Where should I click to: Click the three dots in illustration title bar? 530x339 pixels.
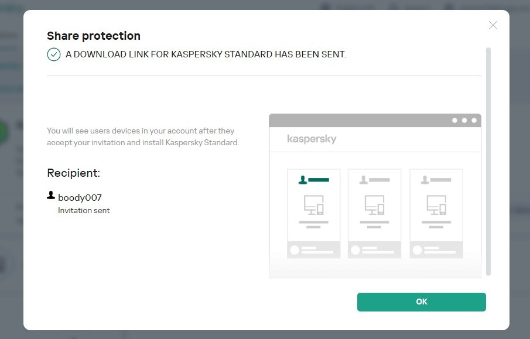pos(464,121)
